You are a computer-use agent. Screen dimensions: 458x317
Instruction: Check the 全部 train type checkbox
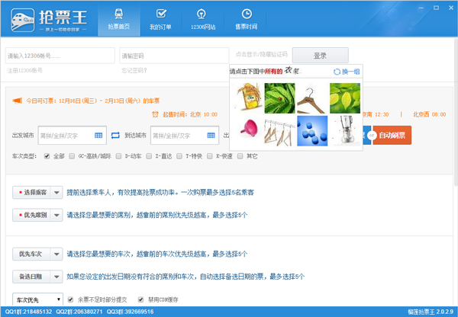[x=49, y=156]
